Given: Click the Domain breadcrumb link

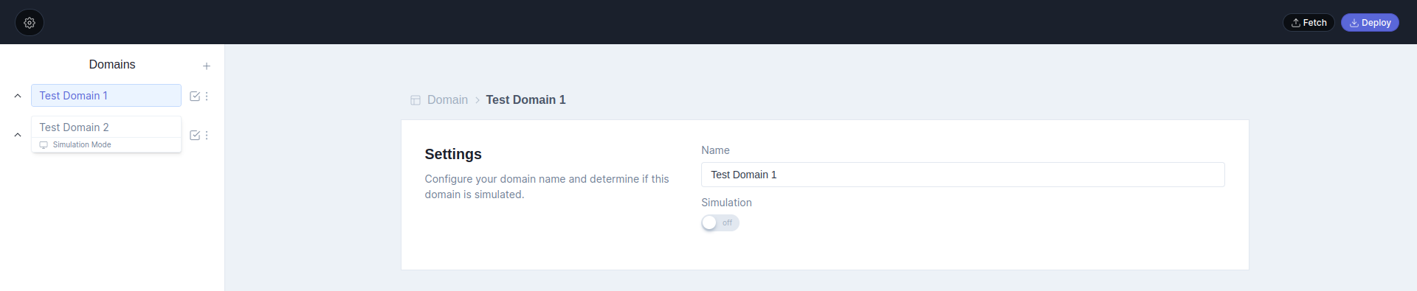Looking at the screenshot, I should tap(447, 100).
